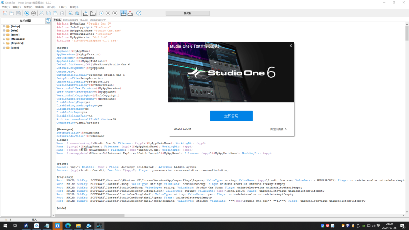Click the horizontal scrollbar thumb of editor
The image size is (409, 230).
(x=90, y=215)
